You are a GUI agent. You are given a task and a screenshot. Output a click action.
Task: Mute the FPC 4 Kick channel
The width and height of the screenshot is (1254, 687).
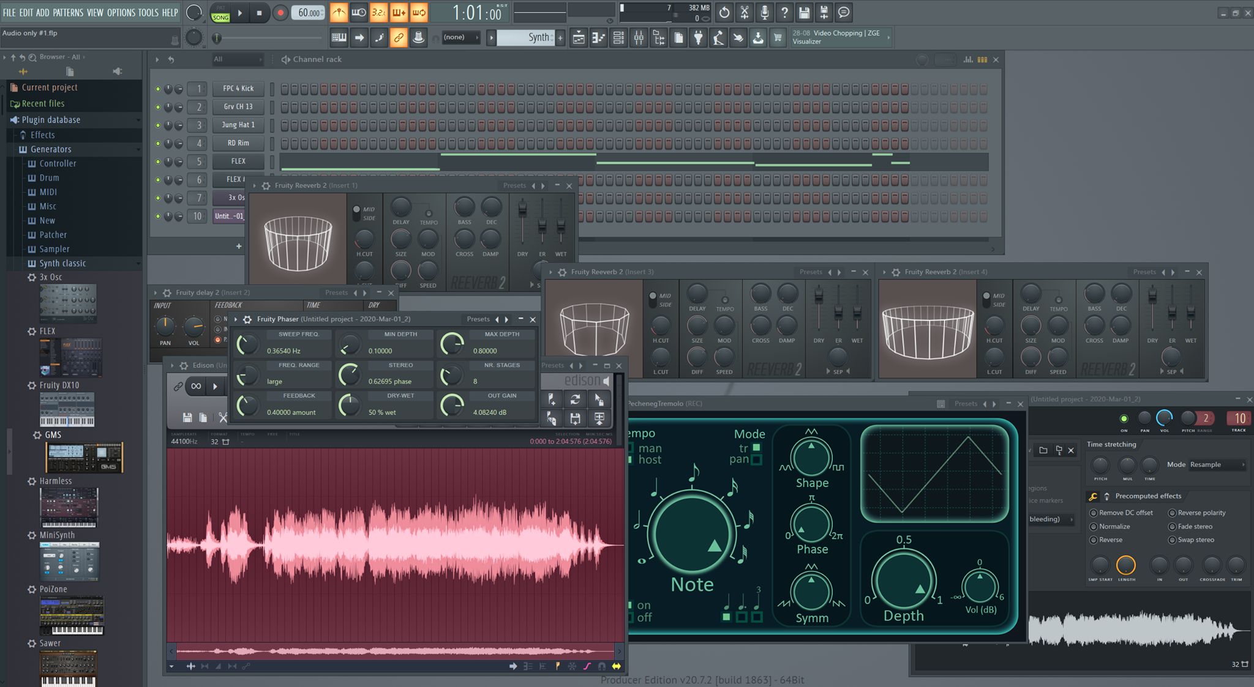159,88
